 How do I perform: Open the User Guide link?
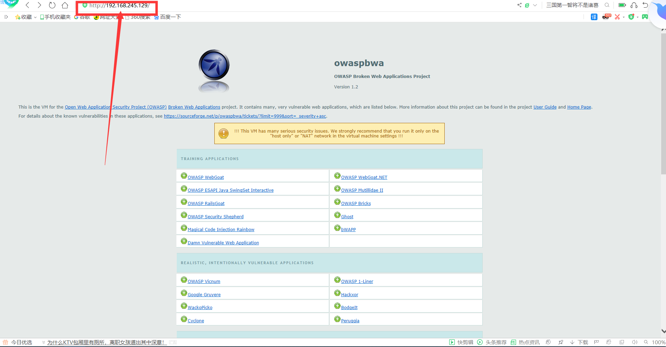[545, 107]
